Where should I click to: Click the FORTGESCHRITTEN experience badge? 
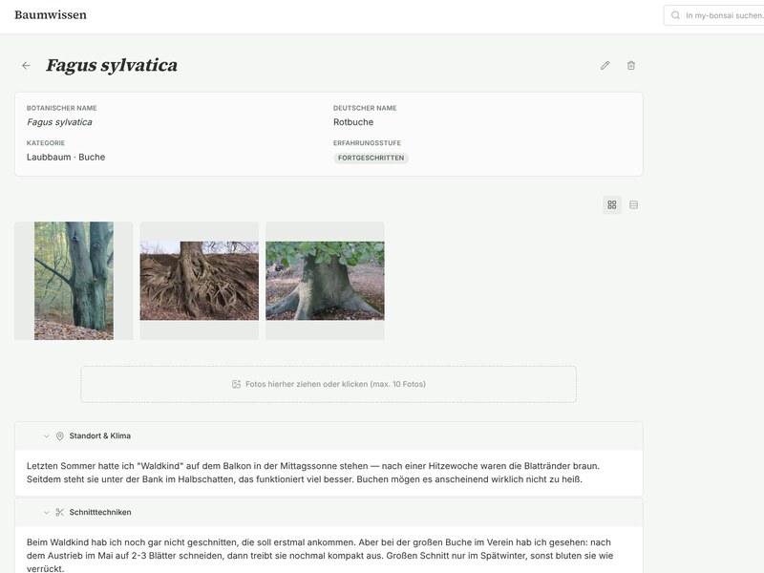tap(371, 158)
